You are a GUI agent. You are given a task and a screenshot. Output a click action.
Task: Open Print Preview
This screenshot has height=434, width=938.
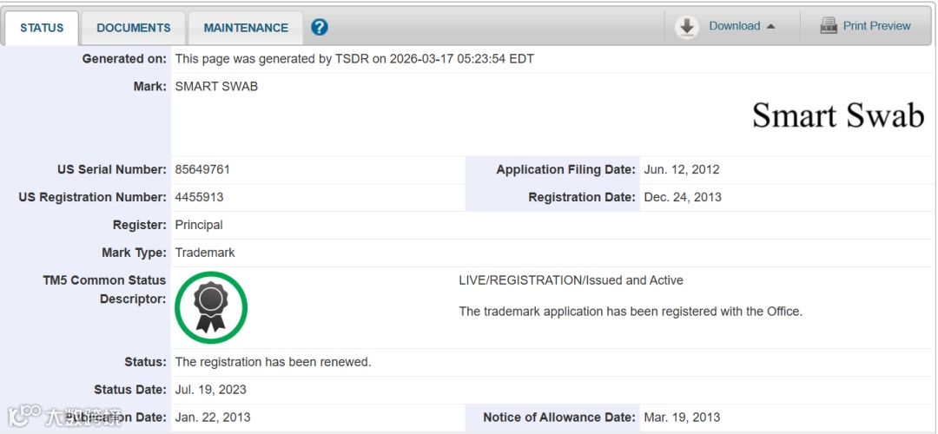tap(876, 26)
